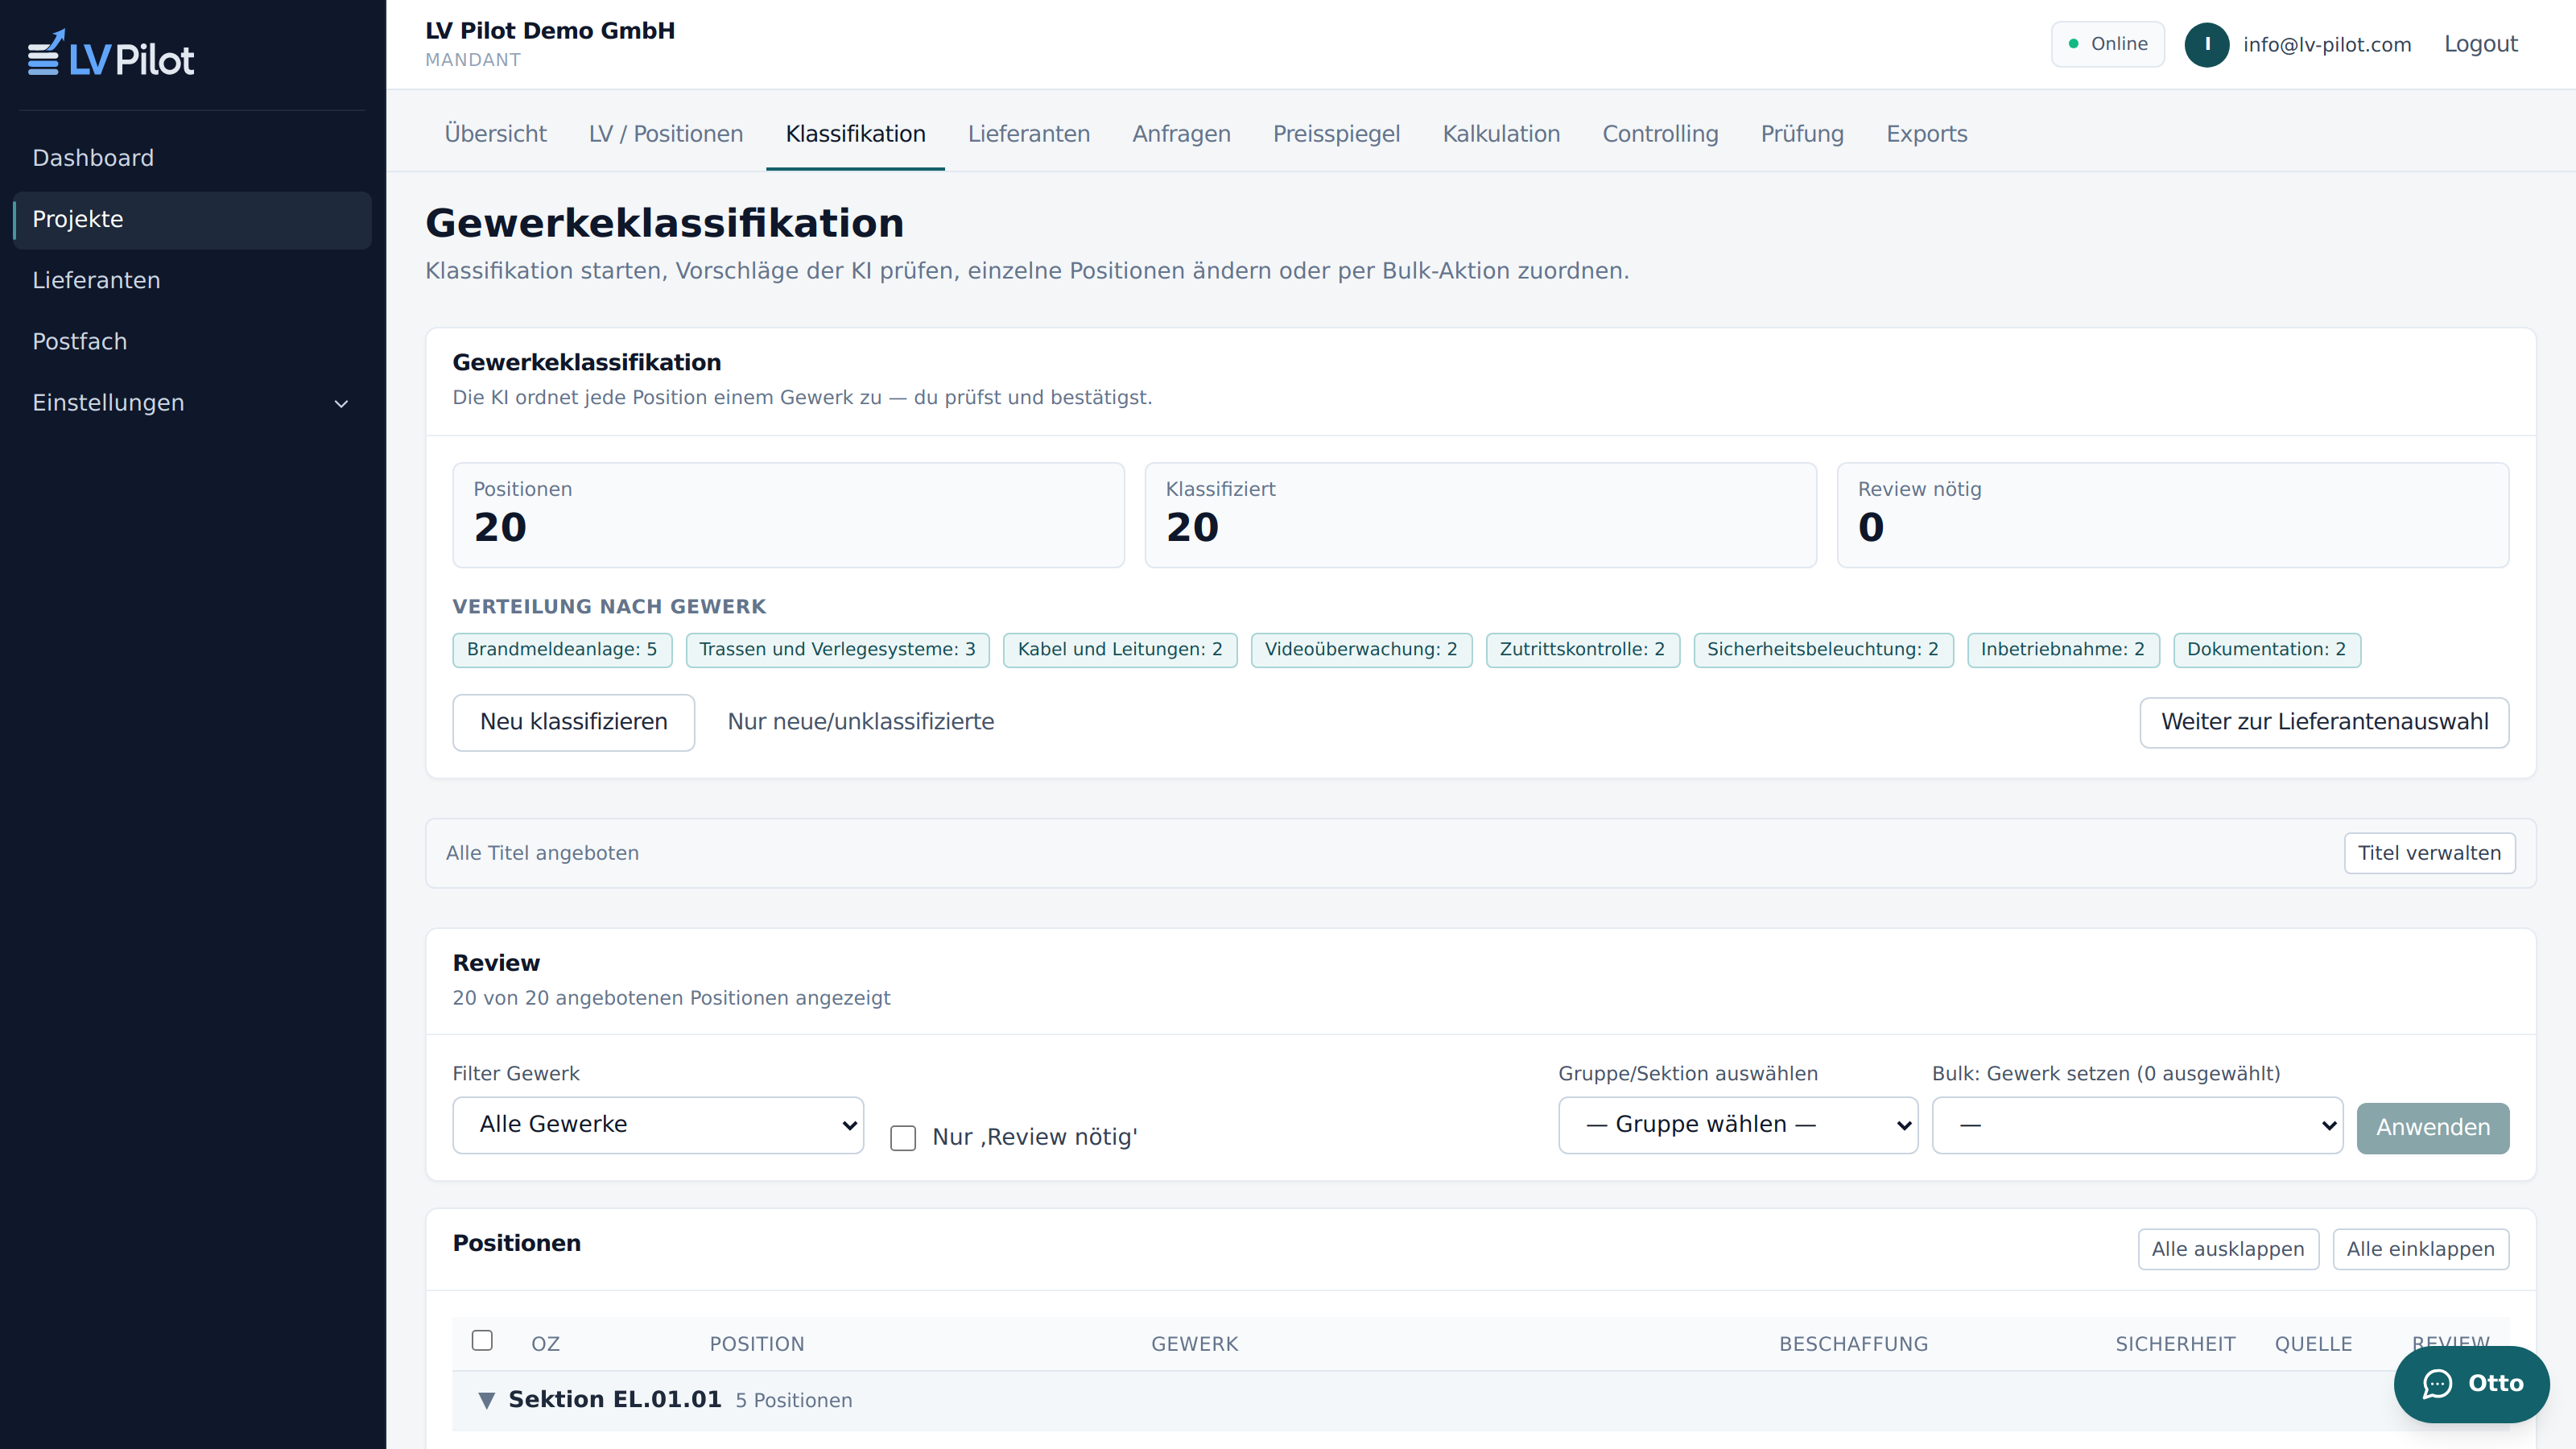This screenshot has width=2576, height=1449.
Task: Click the Sicherheitsbeleuchtung: 2 chip
Action: pos(1823,650)
